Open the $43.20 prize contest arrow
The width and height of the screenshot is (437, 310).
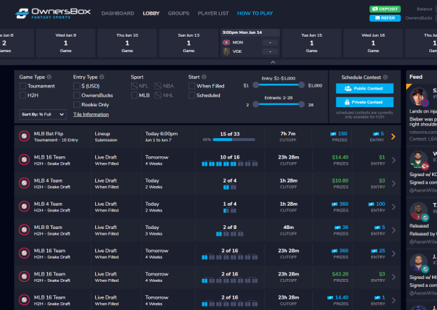coord(393,277)
